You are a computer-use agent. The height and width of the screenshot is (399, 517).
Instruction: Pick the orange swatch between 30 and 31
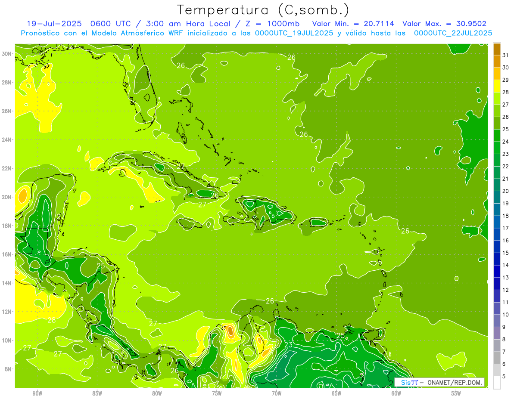(x=497, y=61)
